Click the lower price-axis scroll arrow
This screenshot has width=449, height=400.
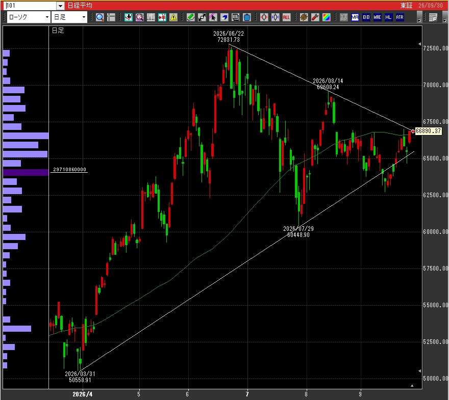point(419,371)
